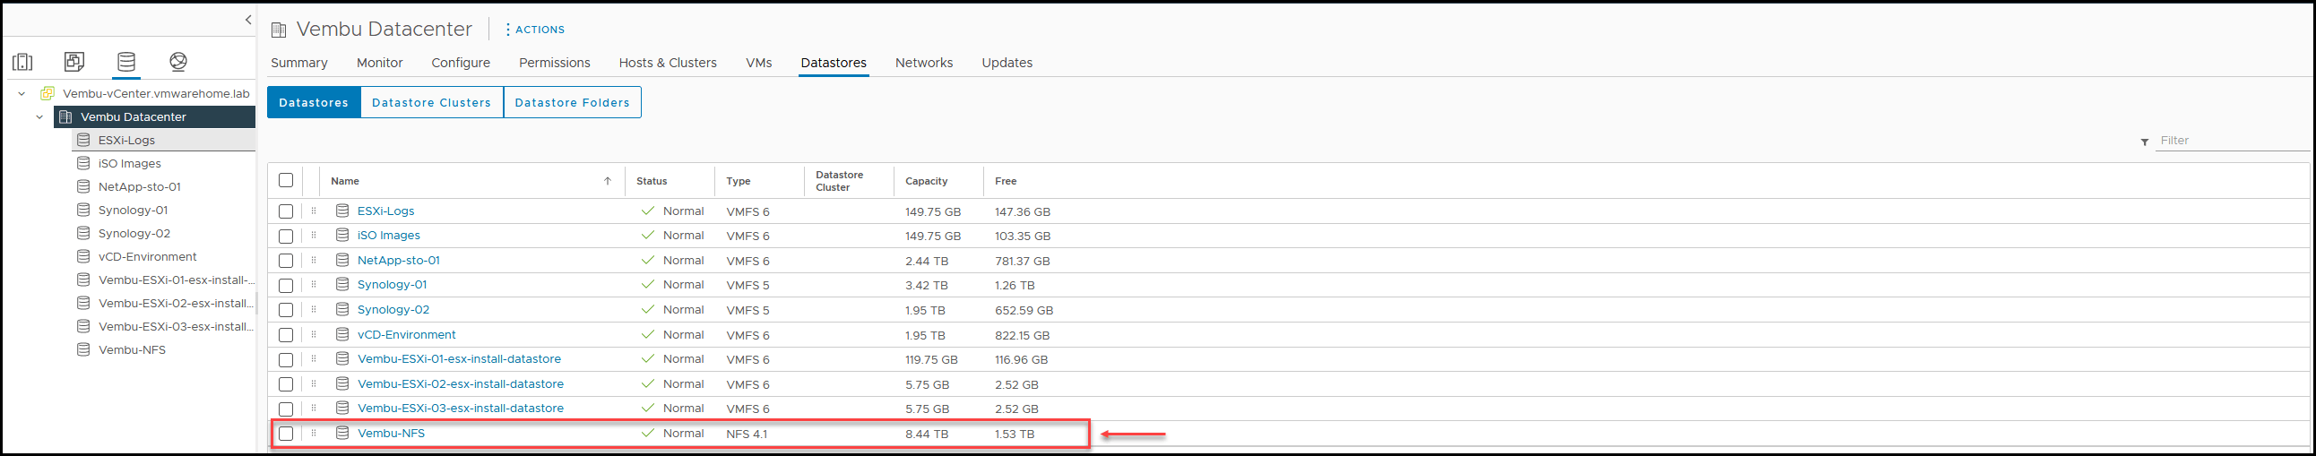Open the Hosts and Clusters inventory view icon

tap(22, 62)
